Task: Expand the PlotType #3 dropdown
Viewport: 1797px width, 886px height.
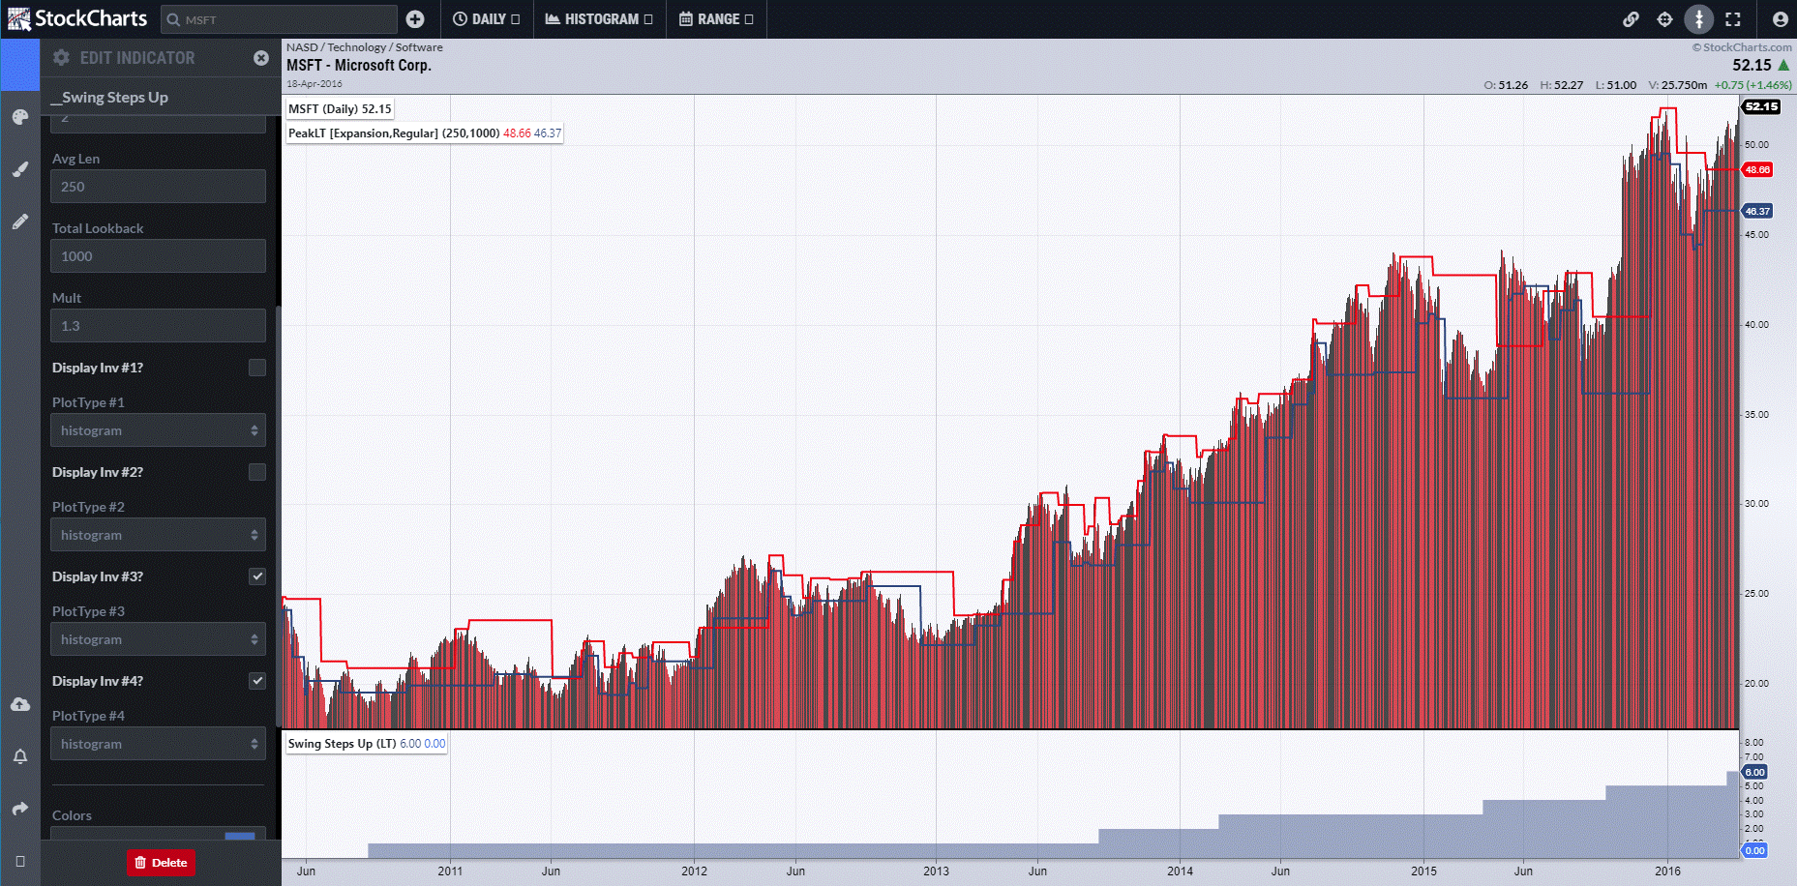Action: click(x=158, y=639)
